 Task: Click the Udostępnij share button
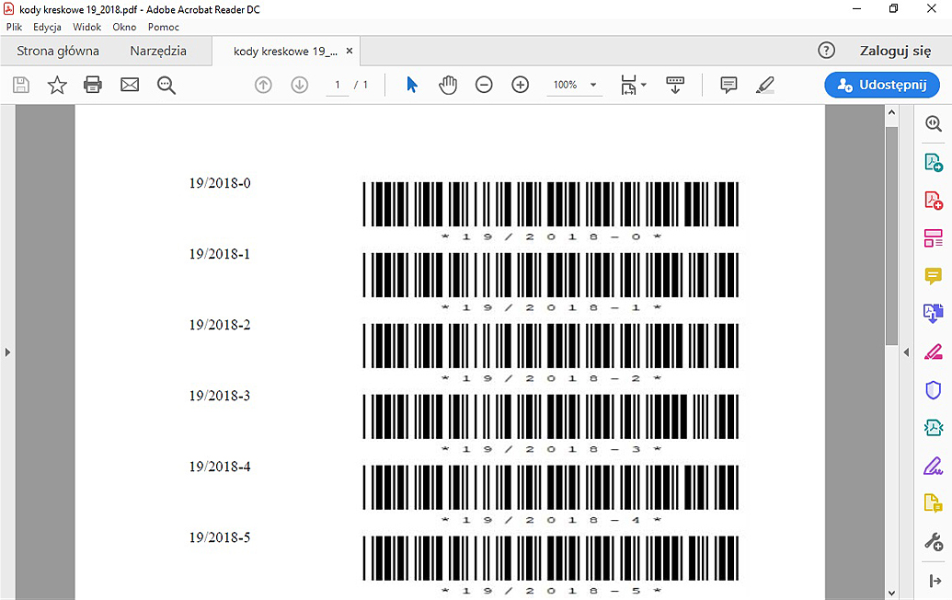pos(882,85)
